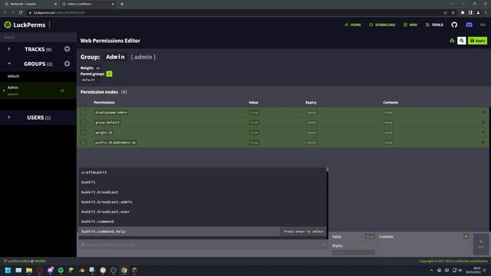Click the default parent group tag
This screenshot has width=491, height=276.
[x=88, y=80]
